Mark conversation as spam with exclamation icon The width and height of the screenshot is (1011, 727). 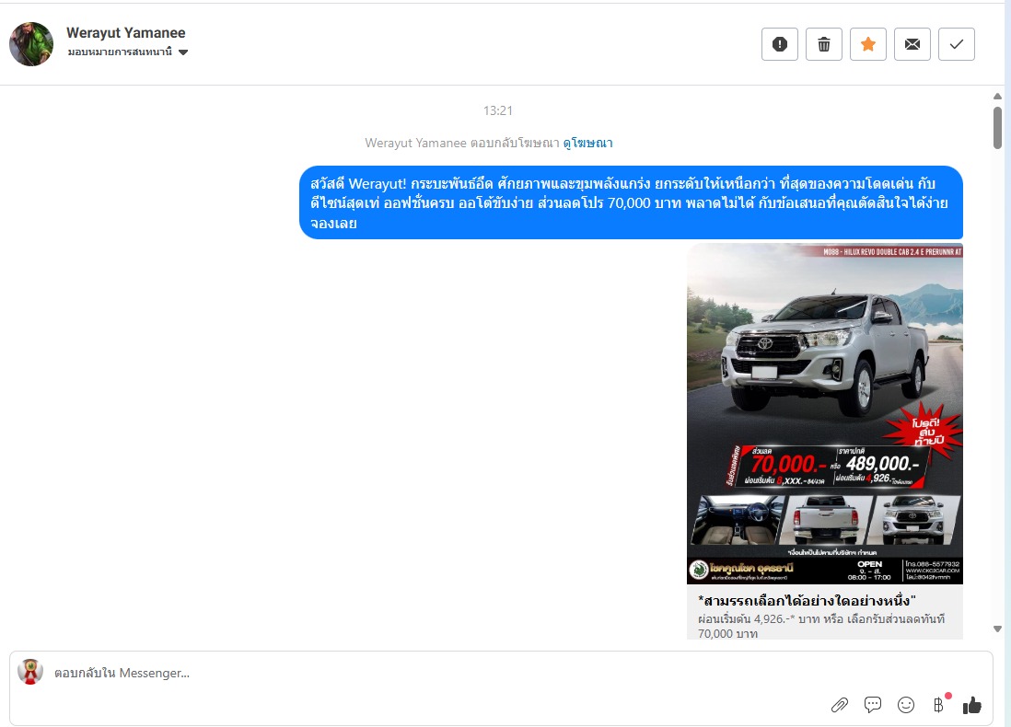780,44
